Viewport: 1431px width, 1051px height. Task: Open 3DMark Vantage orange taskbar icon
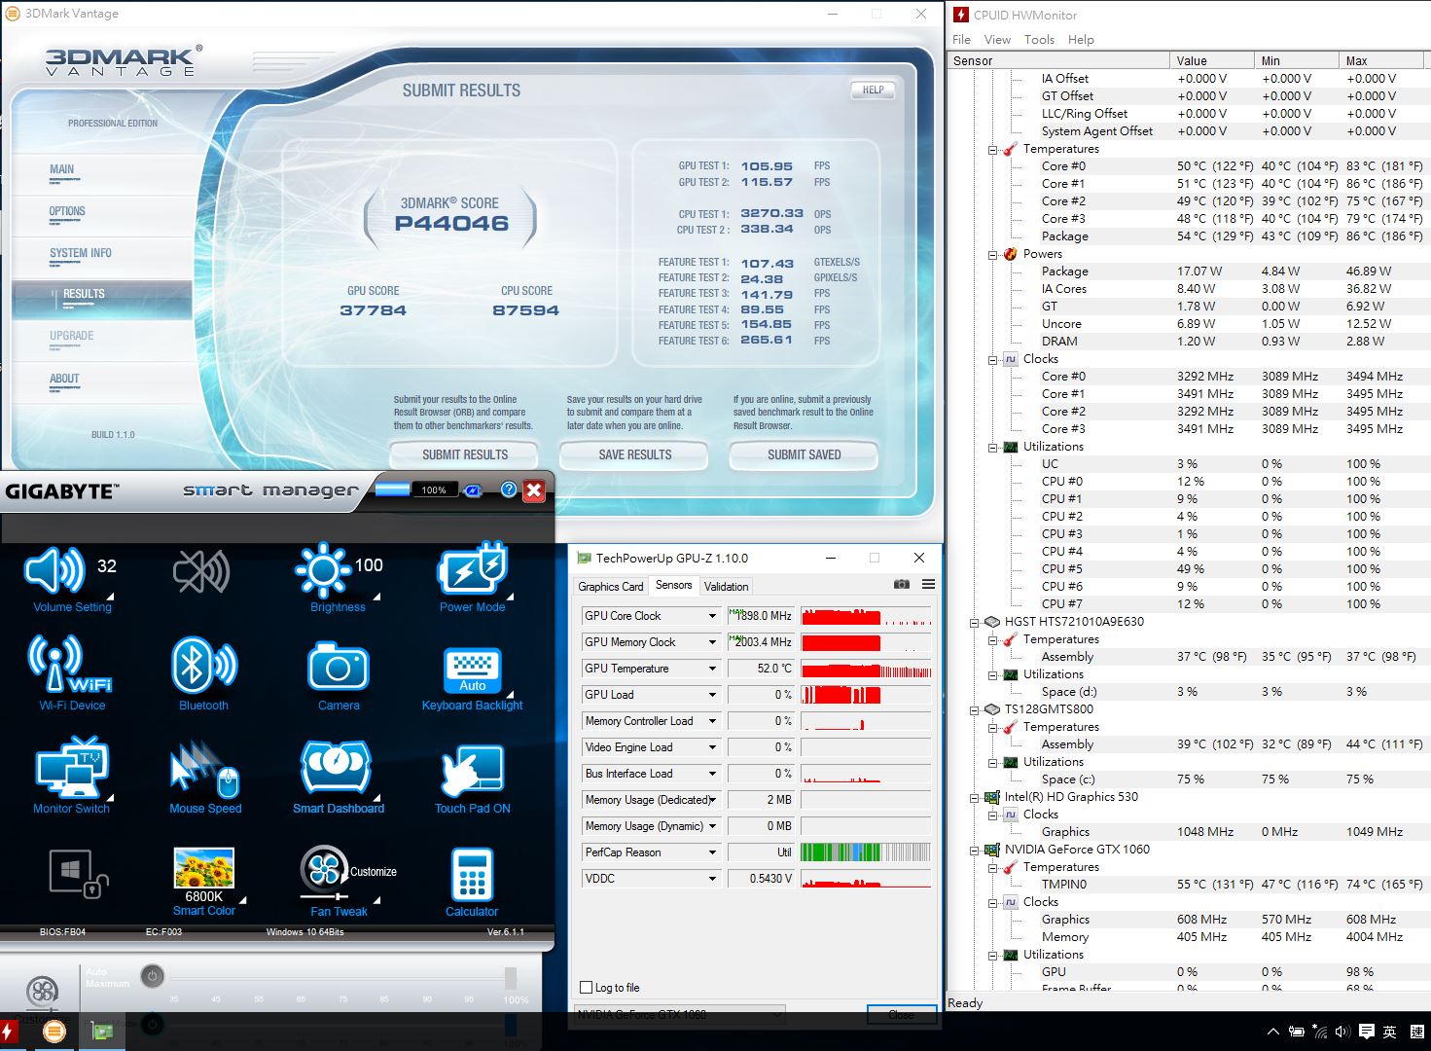point(54,1032)
